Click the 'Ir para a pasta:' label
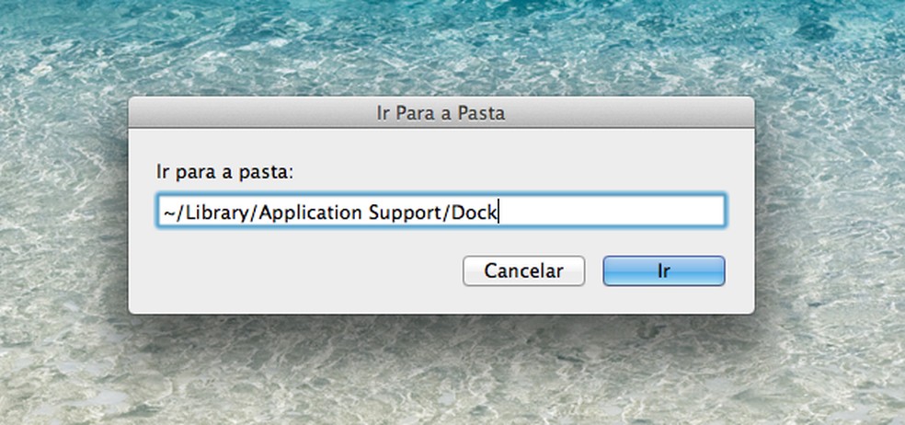This screenshot has width=905, height=425. [x=225, y=172]
